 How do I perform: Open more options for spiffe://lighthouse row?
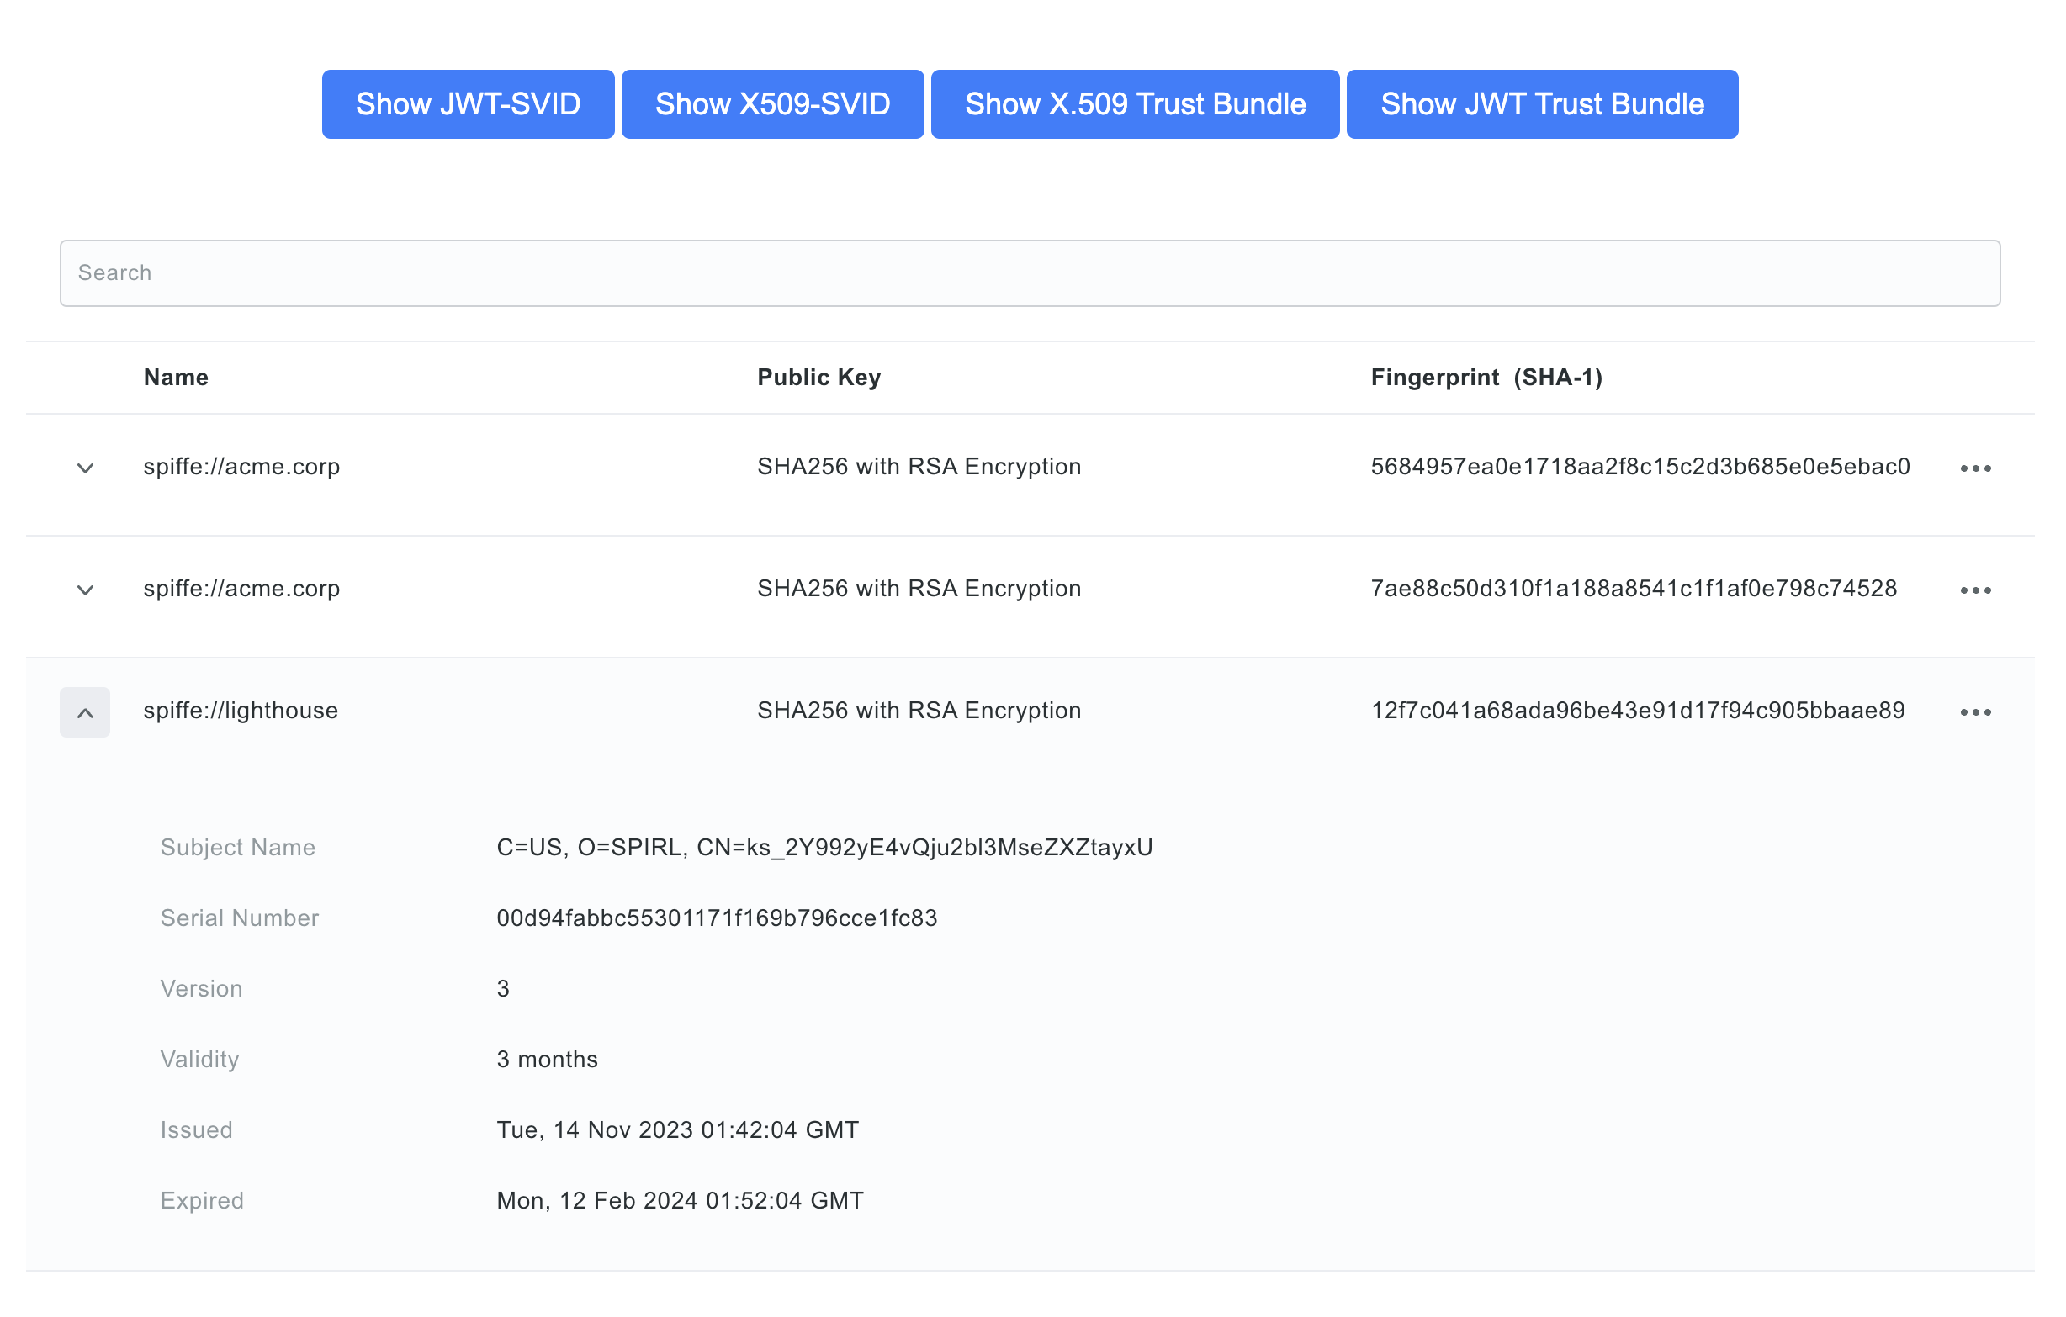pos(1975,712)
